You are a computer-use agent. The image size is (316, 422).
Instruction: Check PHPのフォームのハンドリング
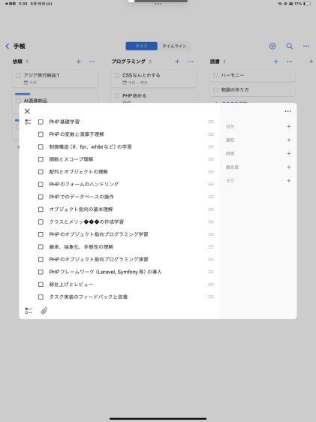[41, 185]
